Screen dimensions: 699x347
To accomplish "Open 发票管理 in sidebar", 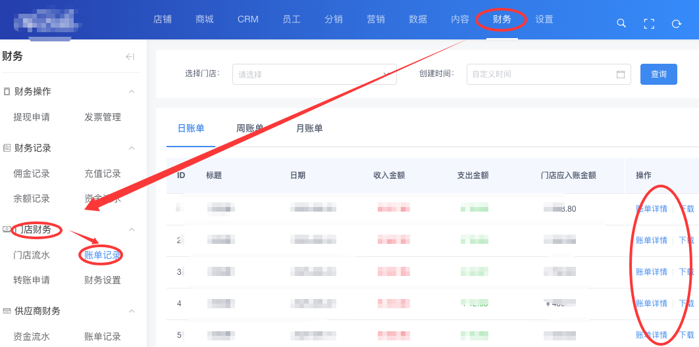I will (103, 117).
